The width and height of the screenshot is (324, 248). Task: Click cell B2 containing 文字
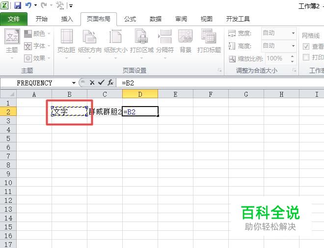69,111
